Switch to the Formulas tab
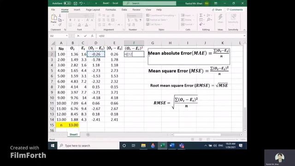295x166 pixels. click(111, 10)
